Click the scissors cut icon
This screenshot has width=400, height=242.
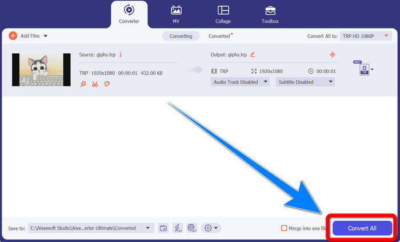(95, 84)
